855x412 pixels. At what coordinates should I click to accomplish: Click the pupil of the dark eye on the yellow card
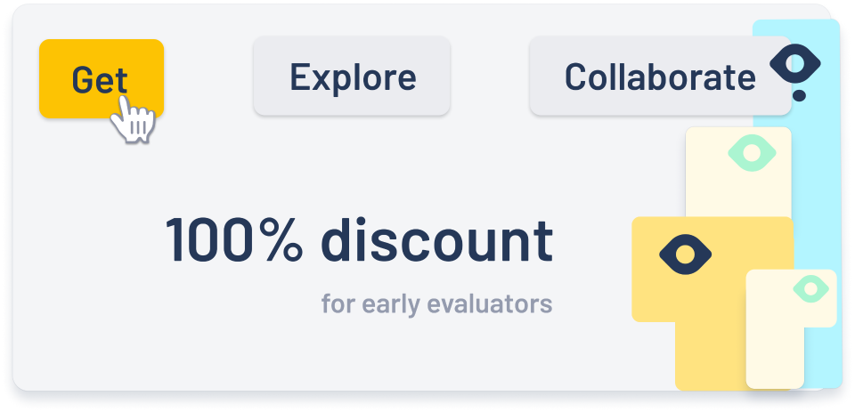pos(685,255)
